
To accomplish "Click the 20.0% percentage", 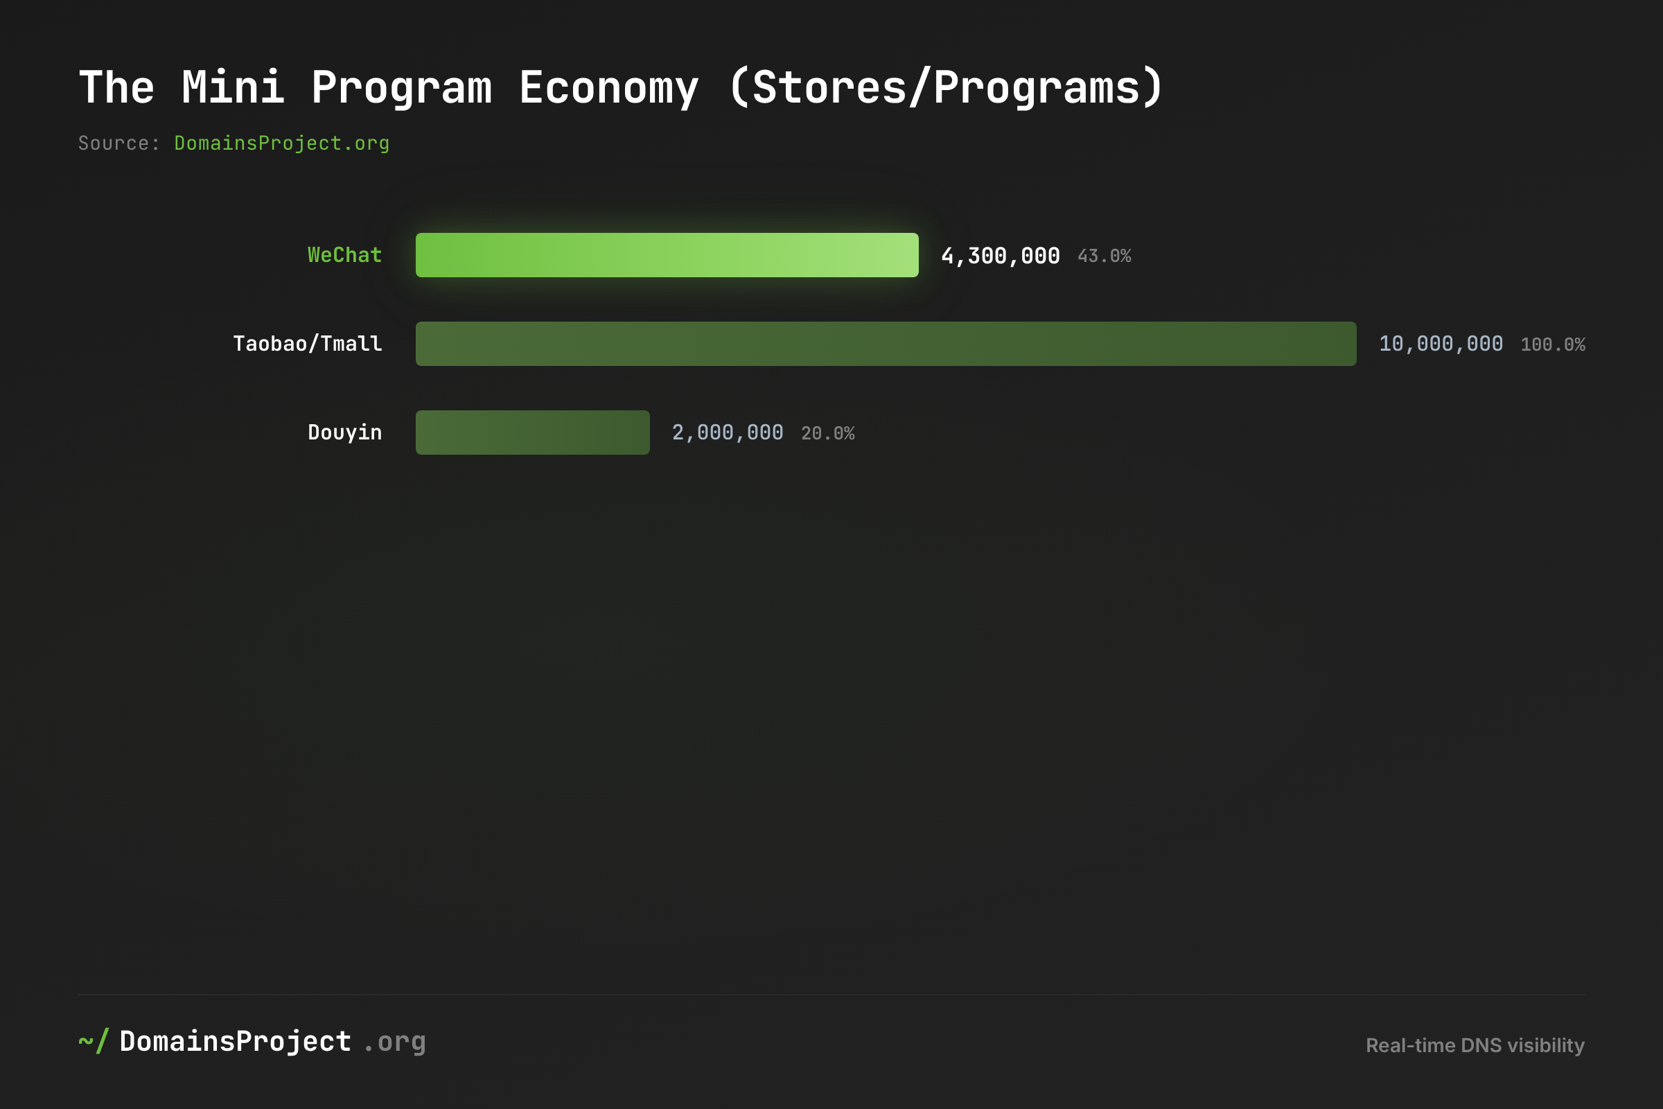I will tap(827, 433).
